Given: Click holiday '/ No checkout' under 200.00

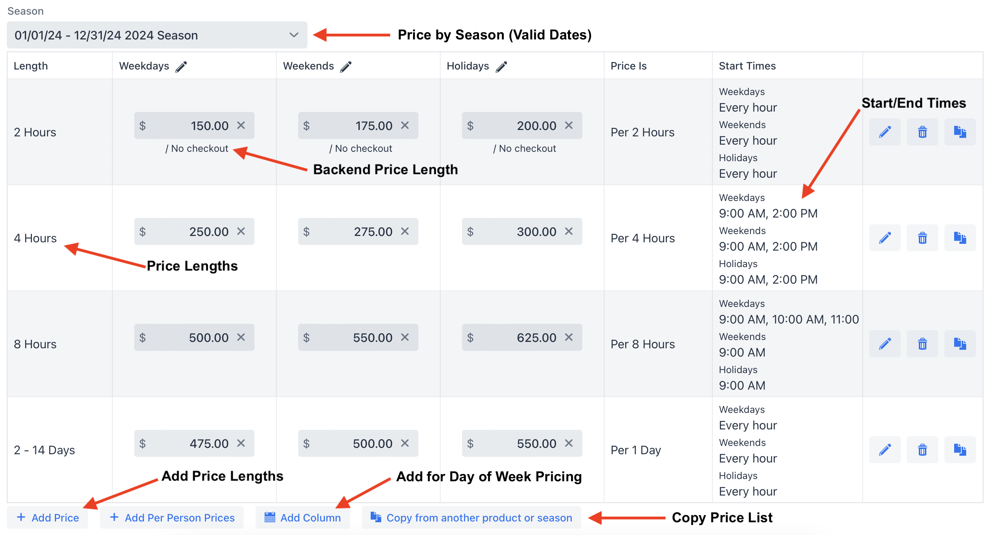Looking at the screenshot, I should pos(525,148).
